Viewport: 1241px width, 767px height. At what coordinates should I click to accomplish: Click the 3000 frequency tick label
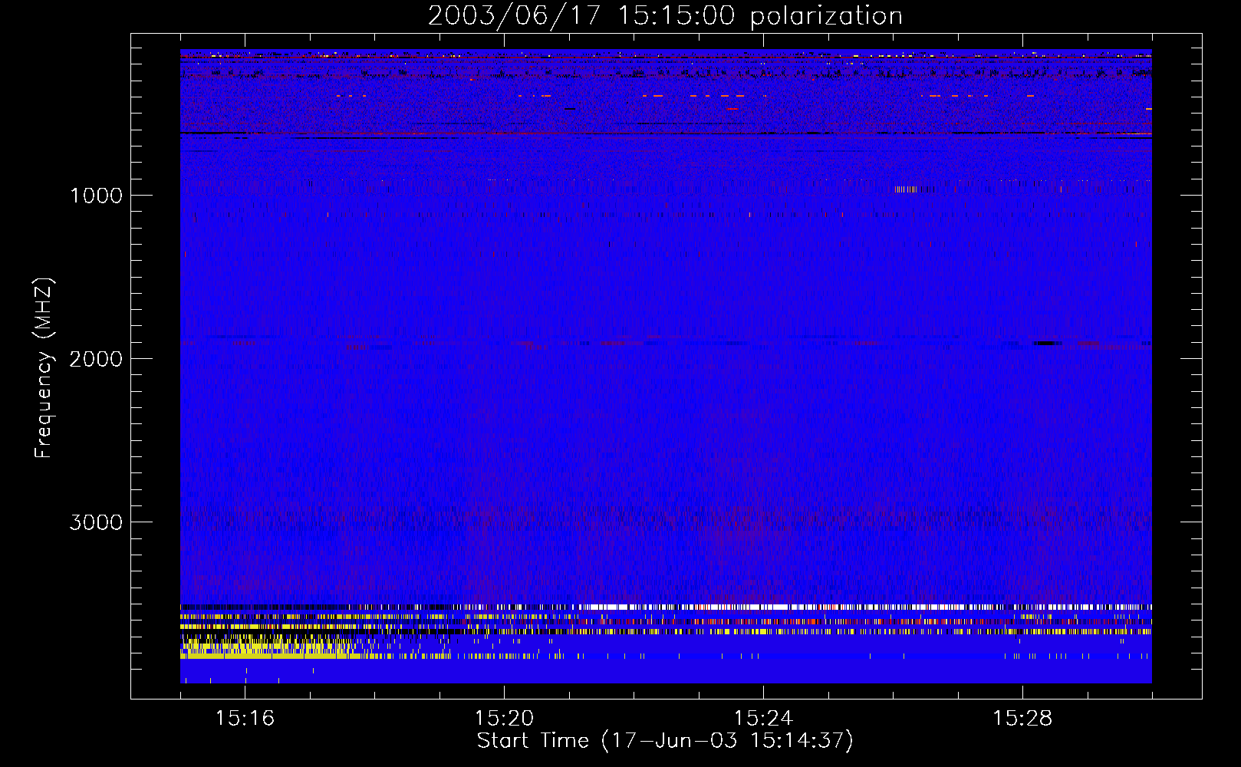pos(96,522)
